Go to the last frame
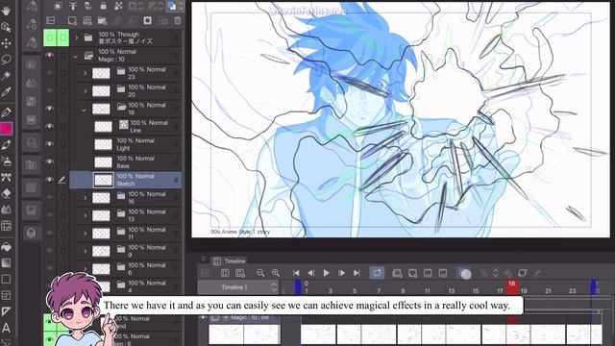Viewport: 615px width, 346px height. click(357, 273)
